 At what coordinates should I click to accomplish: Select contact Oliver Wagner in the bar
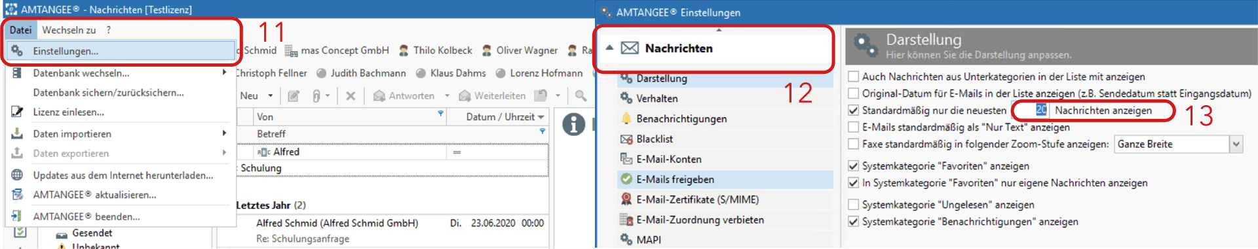[520, 50]
